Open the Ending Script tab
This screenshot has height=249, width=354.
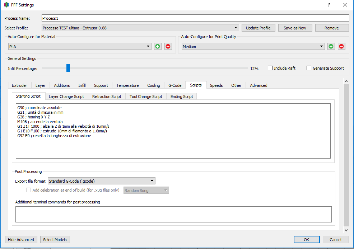tap(182, 97)
